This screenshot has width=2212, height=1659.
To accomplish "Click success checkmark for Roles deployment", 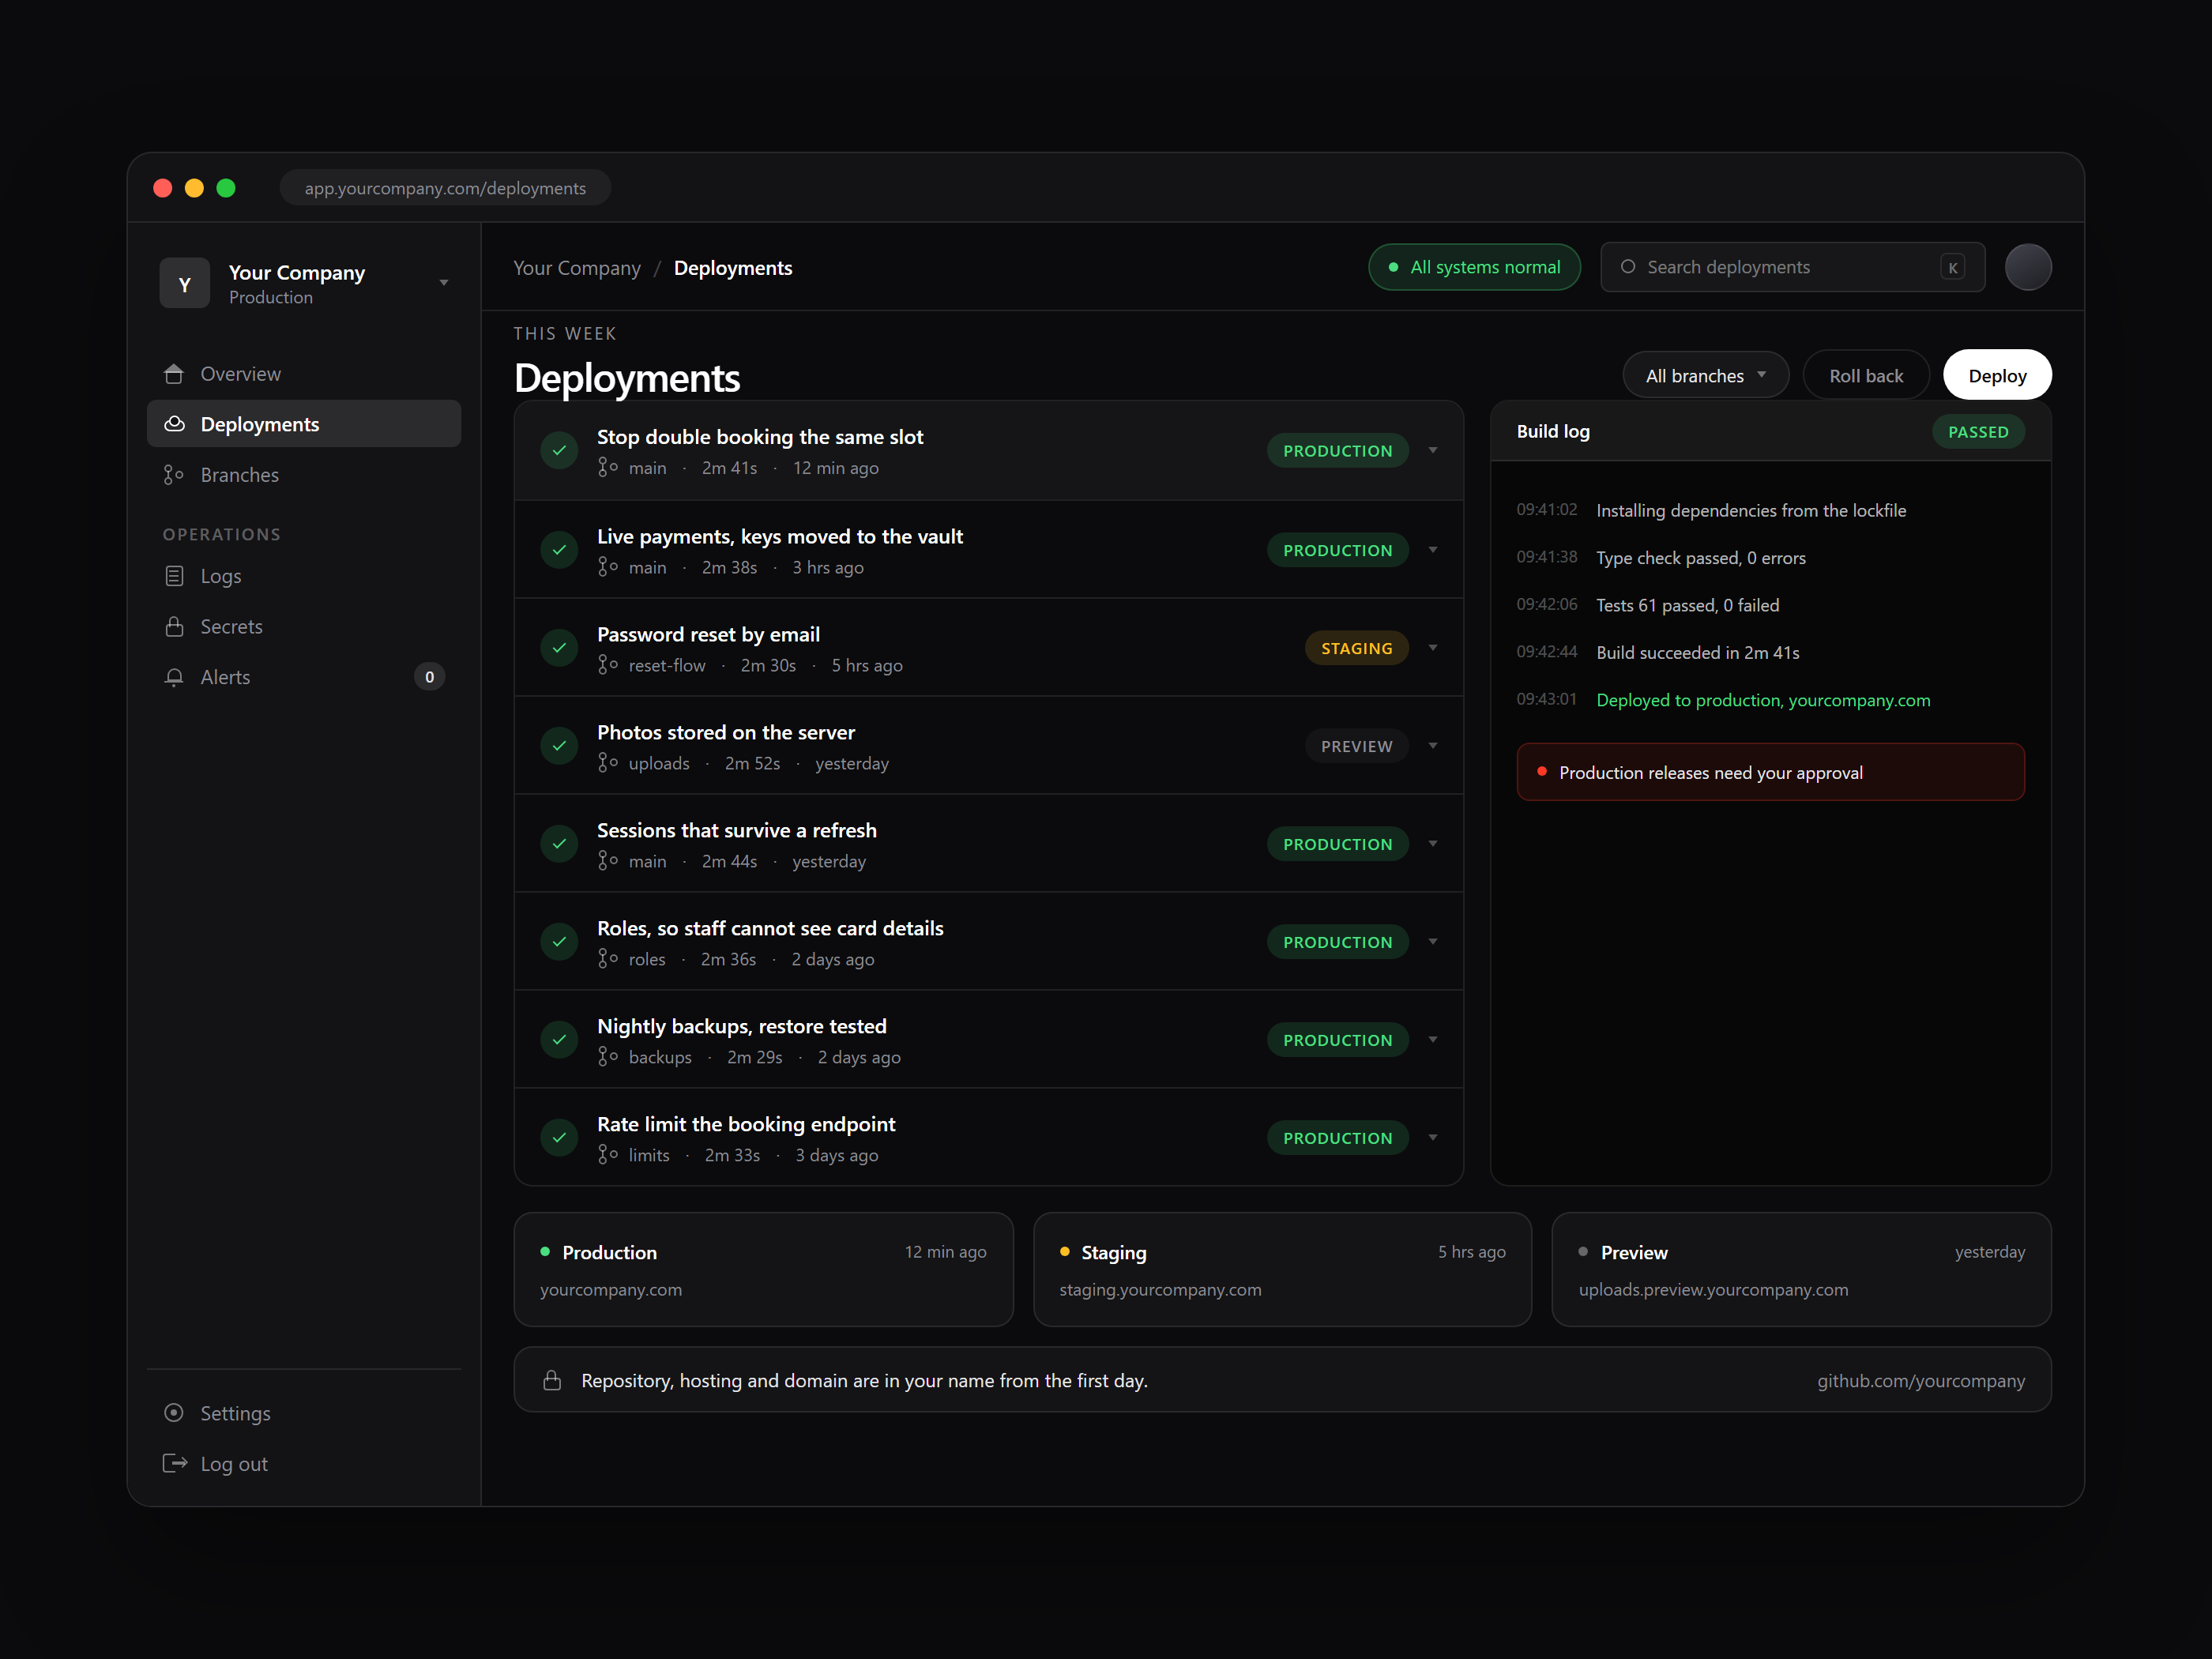I will pos(559,942).
